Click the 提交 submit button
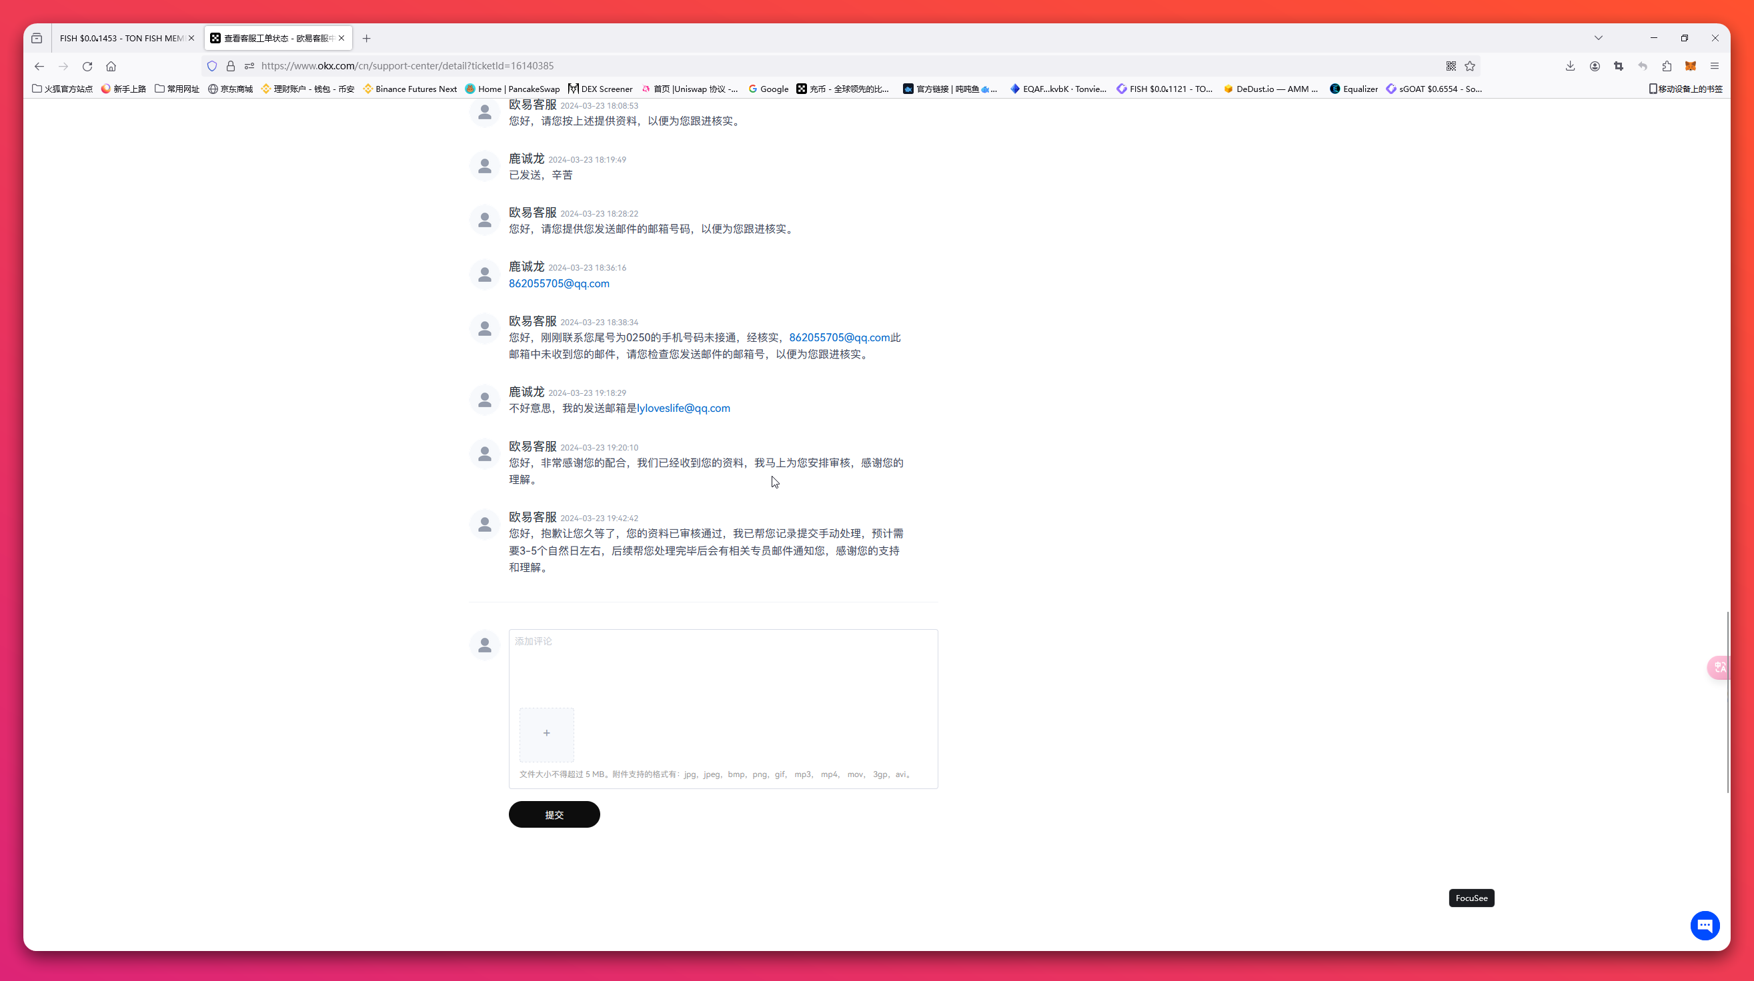 [x=554, y=814]
